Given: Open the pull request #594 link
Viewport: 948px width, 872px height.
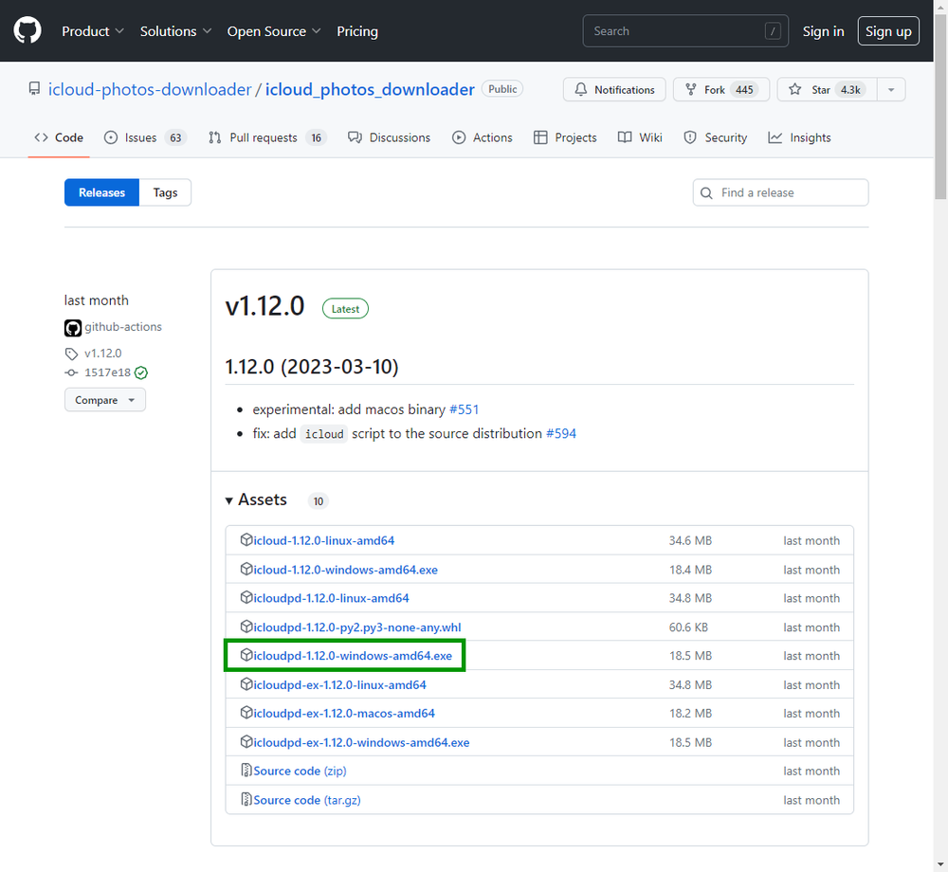Looking at the screenshot, I should (x=561, y=433).
